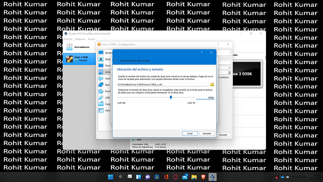
Task: Select Herramientas in the VirtualBox Administrador
Action: pos(79,47)
